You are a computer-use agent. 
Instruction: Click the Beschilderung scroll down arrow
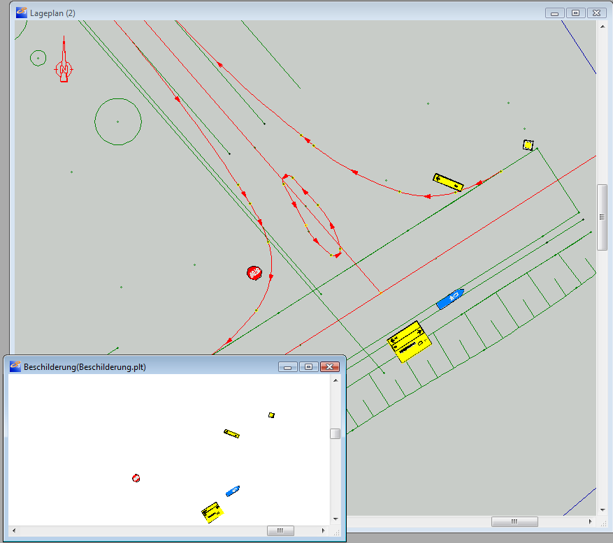point(336,519)
